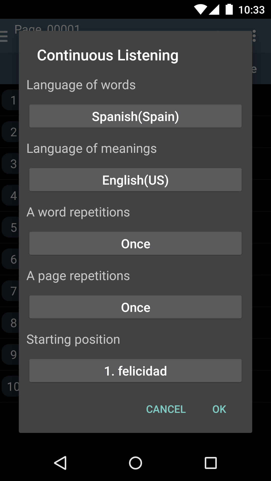271x481 pixels.
Task: Tap the Page 00001 title
Action: click(x=47, y=27)
